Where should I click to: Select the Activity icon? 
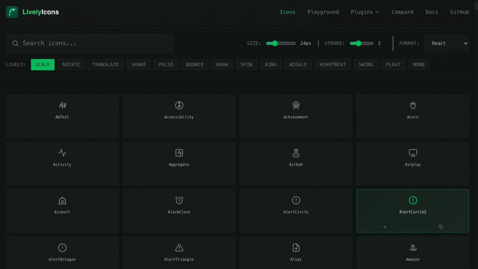pyautogui.click(x=62, y=163)
